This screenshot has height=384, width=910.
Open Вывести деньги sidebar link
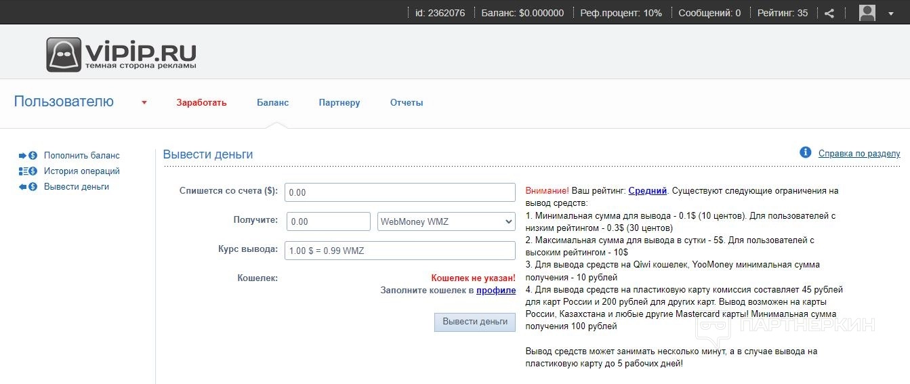[77, 187]
